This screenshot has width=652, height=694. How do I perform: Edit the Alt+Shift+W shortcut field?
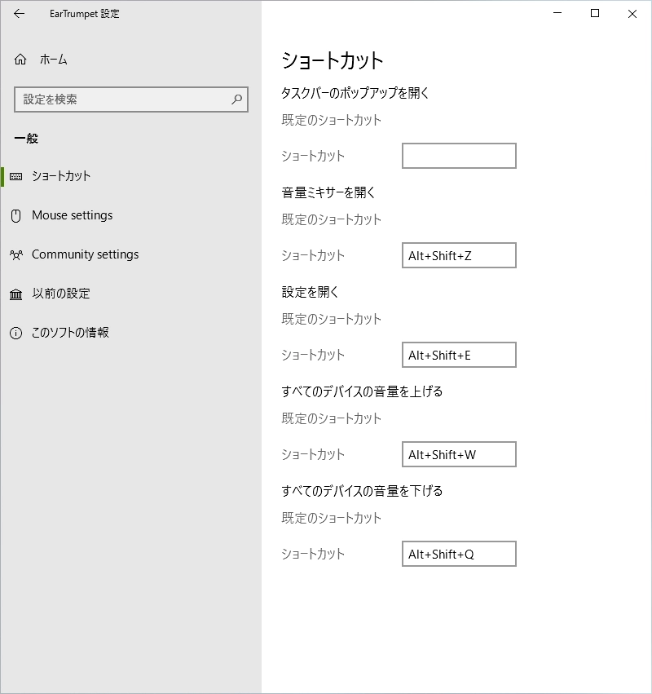click(459, 454)
